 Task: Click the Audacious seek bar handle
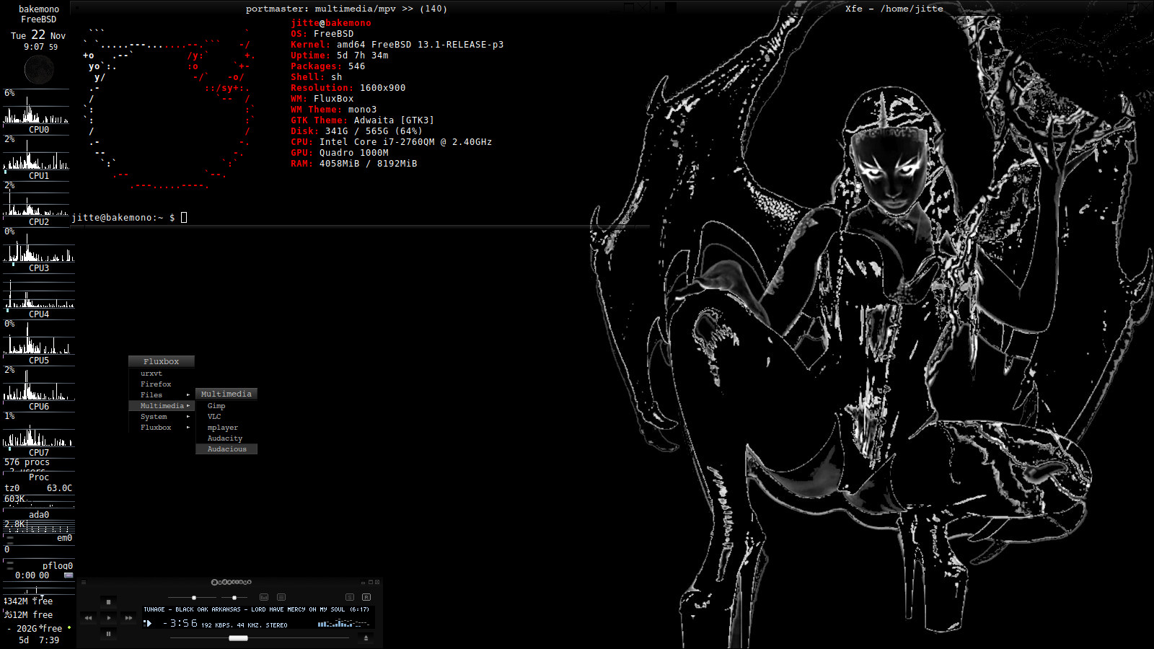coord(238,638)
